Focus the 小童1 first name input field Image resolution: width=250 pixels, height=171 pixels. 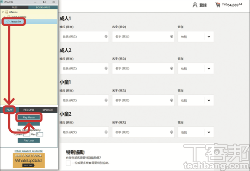click(x=143, y=100)
